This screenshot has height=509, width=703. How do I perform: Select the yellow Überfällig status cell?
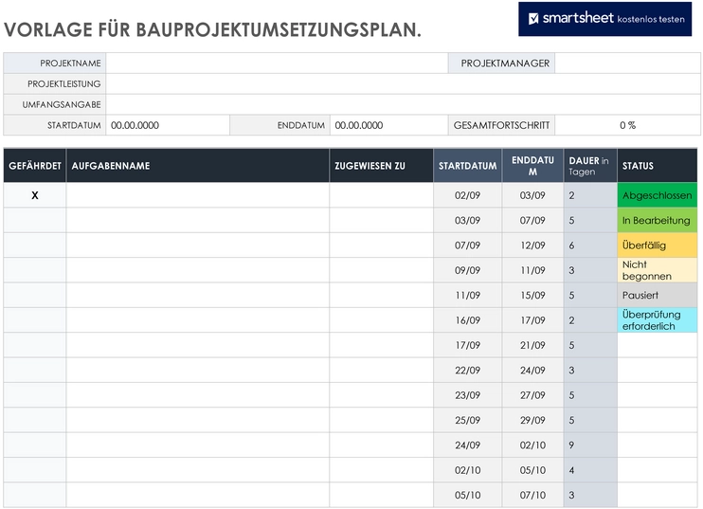point(657,245)
